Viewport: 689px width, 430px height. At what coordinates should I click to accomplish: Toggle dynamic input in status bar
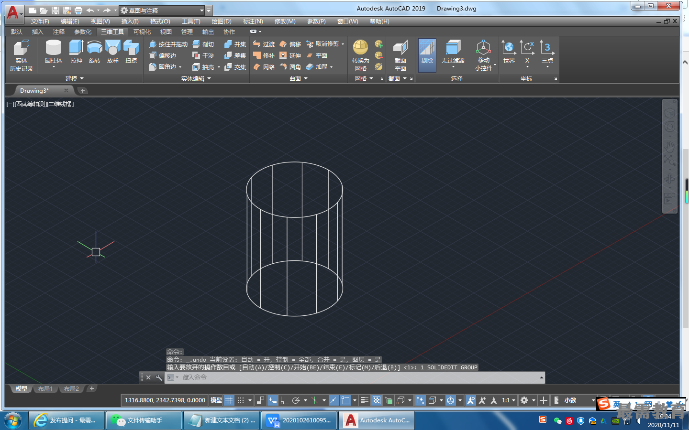273,400
